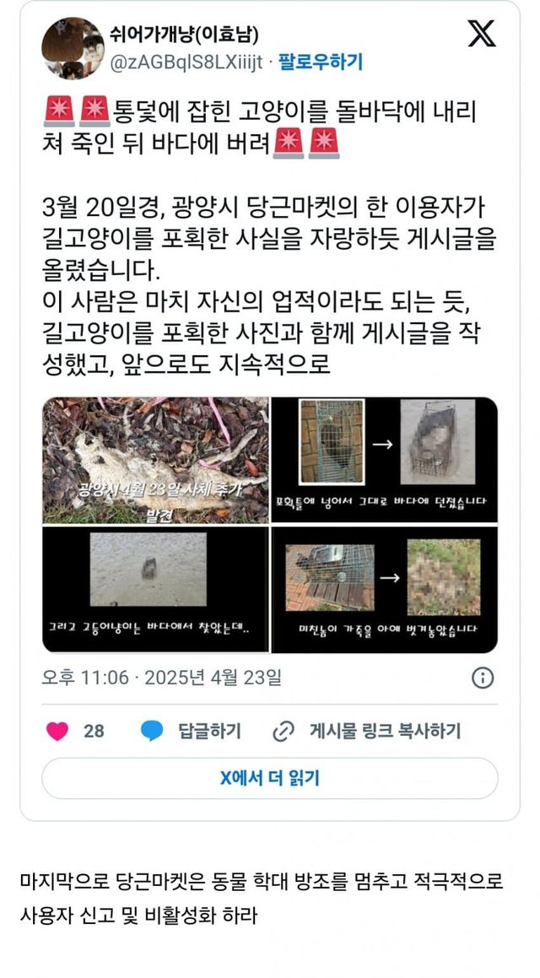Click the pink heart like icon
The width and height of the screenshot is (540, 978).
point(57,731)
